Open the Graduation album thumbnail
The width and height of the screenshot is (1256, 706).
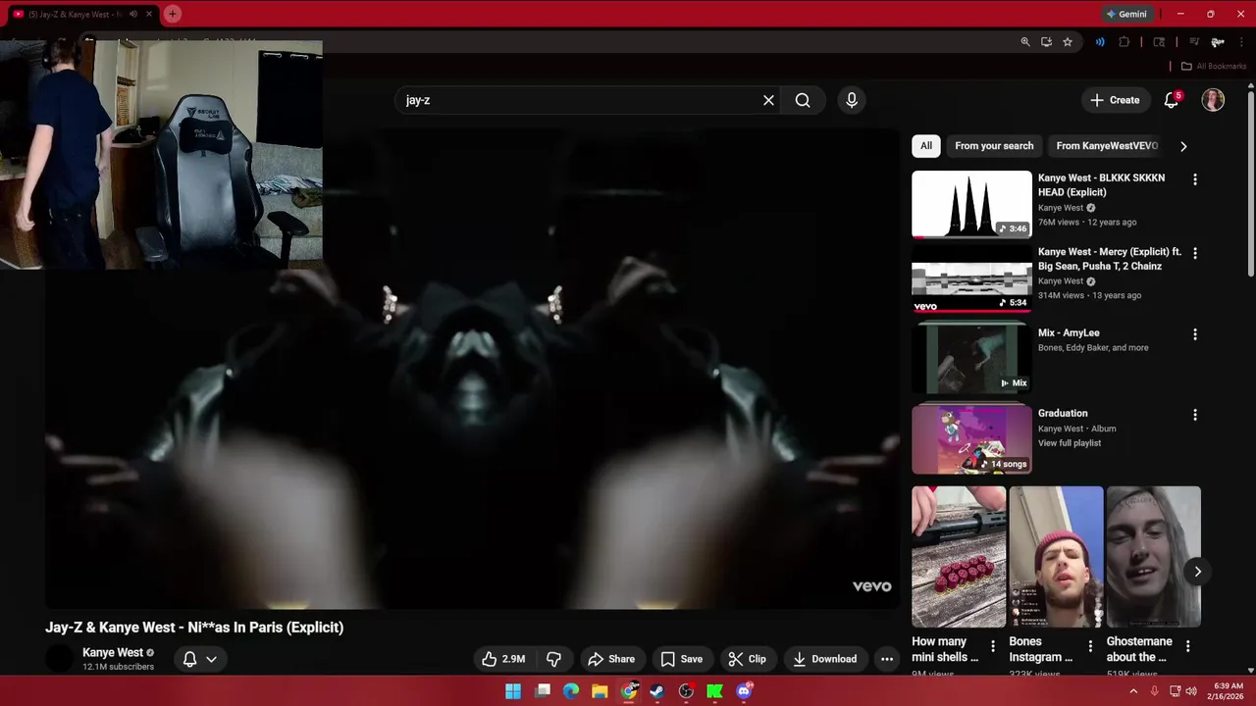coord(971,440)
